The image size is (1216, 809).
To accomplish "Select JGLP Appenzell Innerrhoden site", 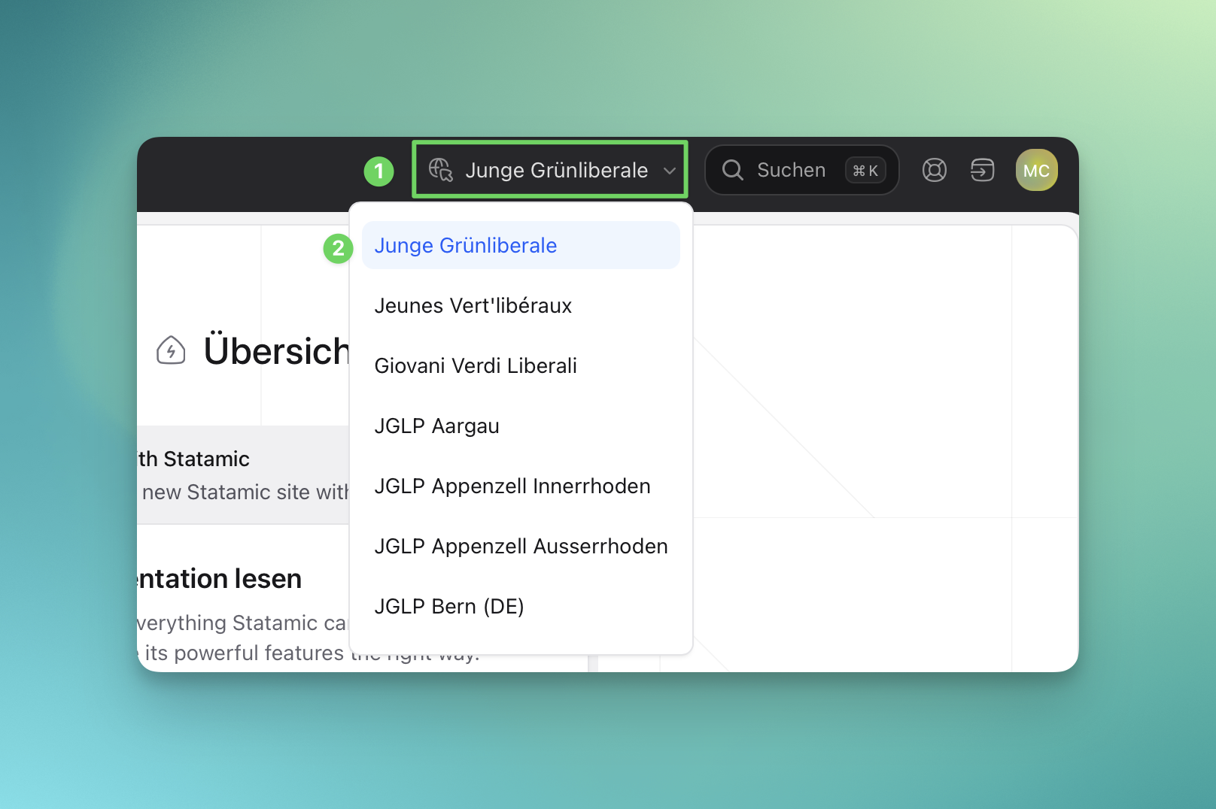I will click(521, 486).
